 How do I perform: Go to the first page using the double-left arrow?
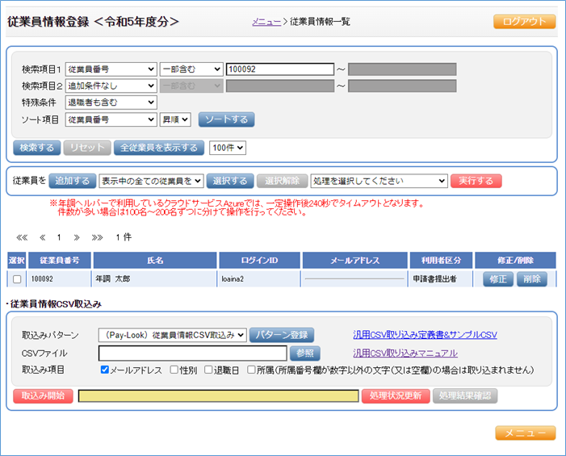pos(22,238)
